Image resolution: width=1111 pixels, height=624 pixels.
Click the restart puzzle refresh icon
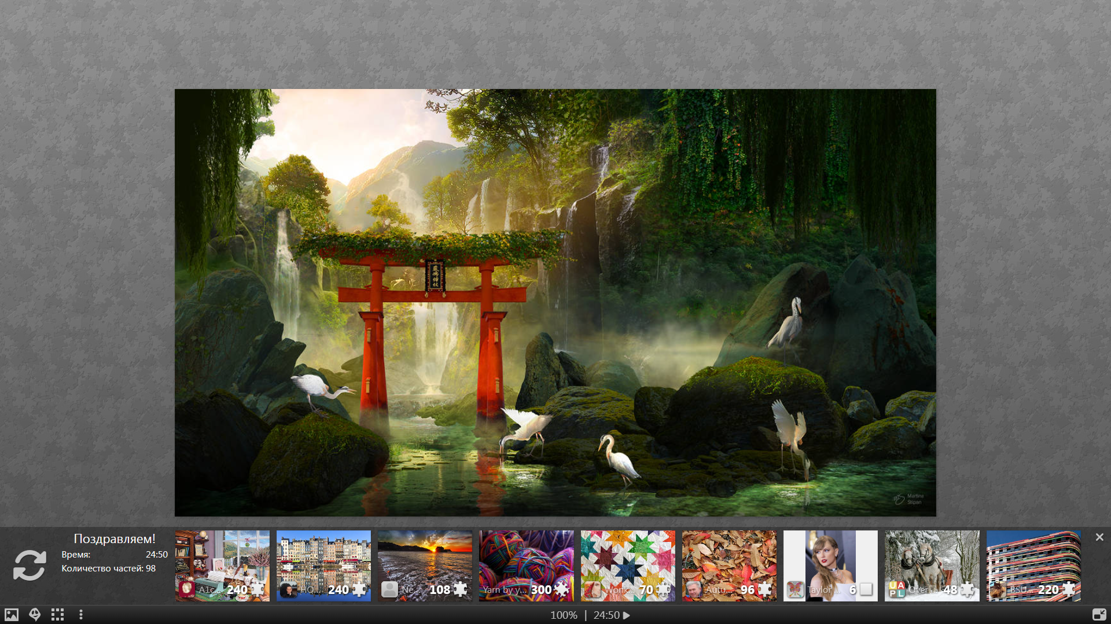(x=30, y=565)
